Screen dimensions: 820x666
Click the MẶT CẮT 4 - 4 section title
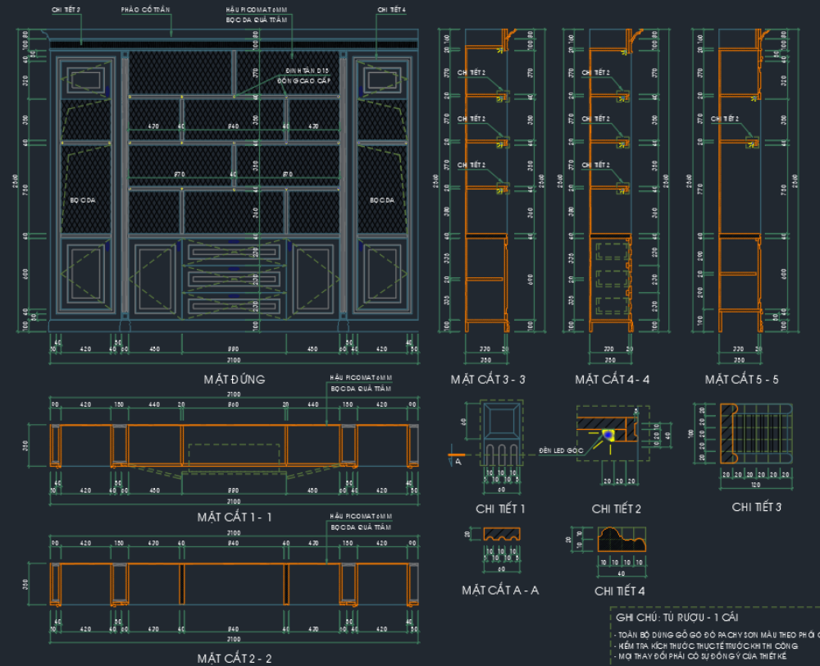pos(612,380)
